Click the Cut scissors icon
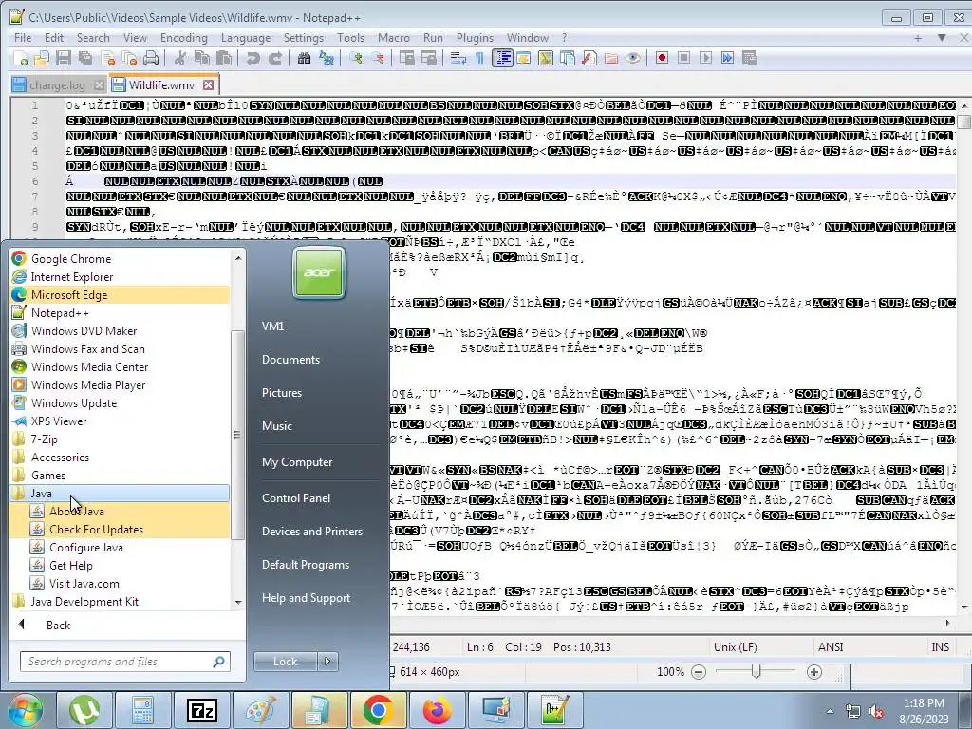Image resolution: width=972 pixels, height=729 pixels. coord(179,58)
